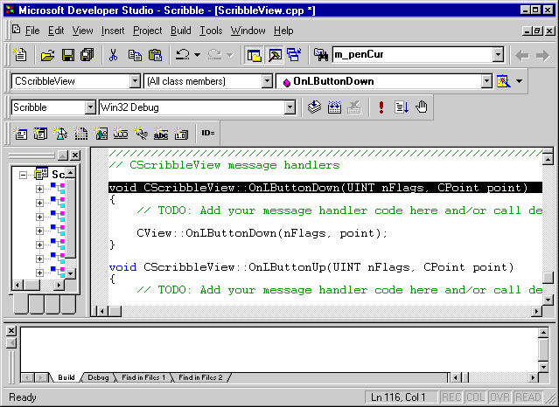The height and width of the screenshot is (407, 559).
Task: Click the New Version 1.0 resource icon
Action: point(181,134)
